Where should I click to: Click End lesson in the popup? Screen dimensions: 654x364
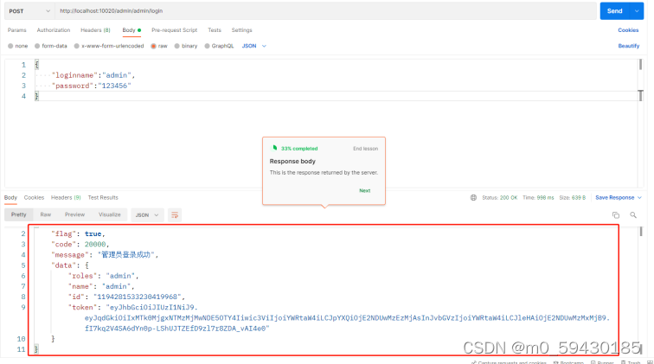tap(365, 149)
